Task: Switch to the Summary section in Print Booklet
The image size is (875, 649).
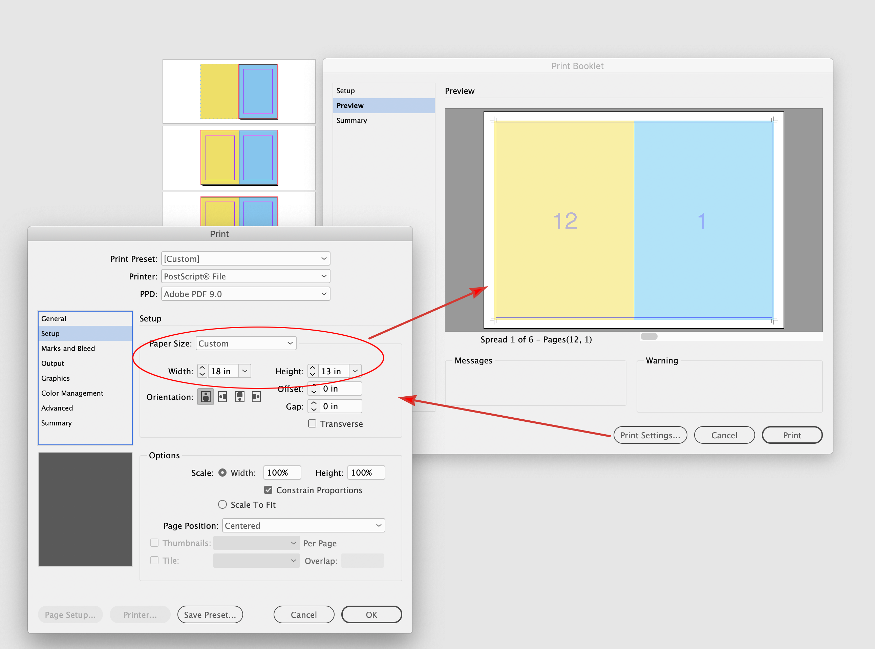Action: click(x=351, y=120)
